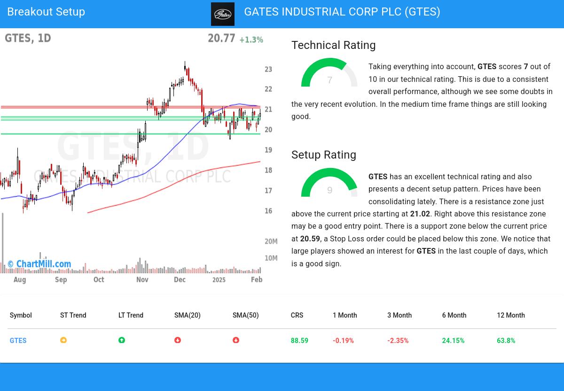Image resolution: width=564 pixels, height=391 pixels.
Task: Click the Setup Rating heading
Action: click(x=324, y=155)
